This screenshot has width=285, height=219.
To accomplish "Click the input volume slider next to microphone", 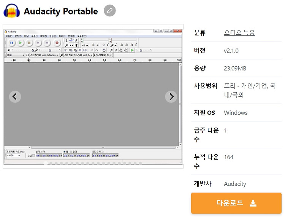I will pos(49,50).
